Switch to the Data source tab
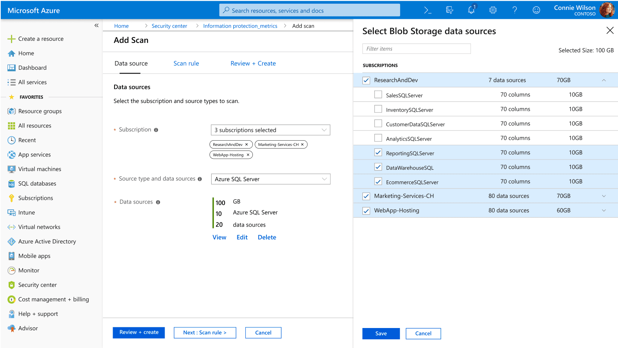 pos(131,63)
